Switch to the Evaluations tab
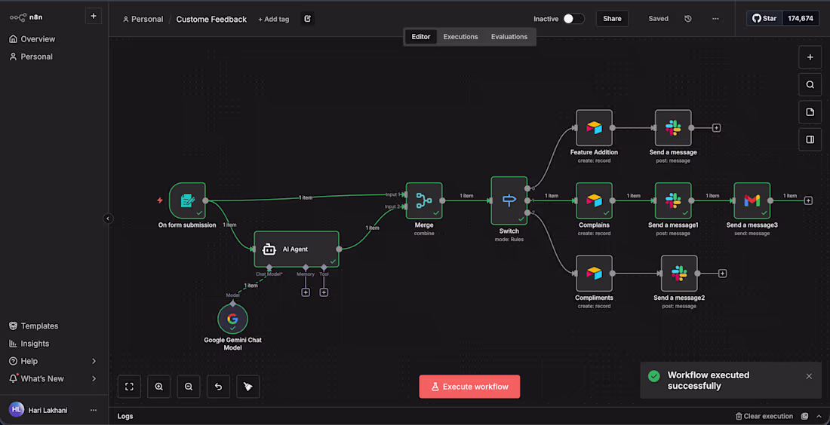Image resolution: width=830 pixels, height=425 pixels. click(x=509, y=36)
